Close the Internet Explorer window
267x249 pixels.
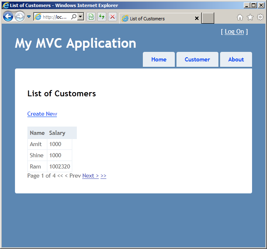(261, 5)
